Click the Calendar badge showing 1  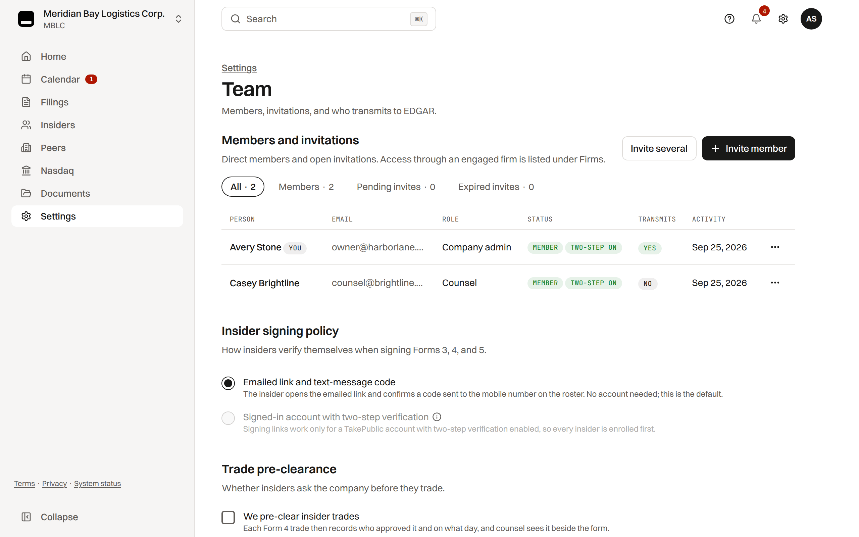(x=91, y=79)
